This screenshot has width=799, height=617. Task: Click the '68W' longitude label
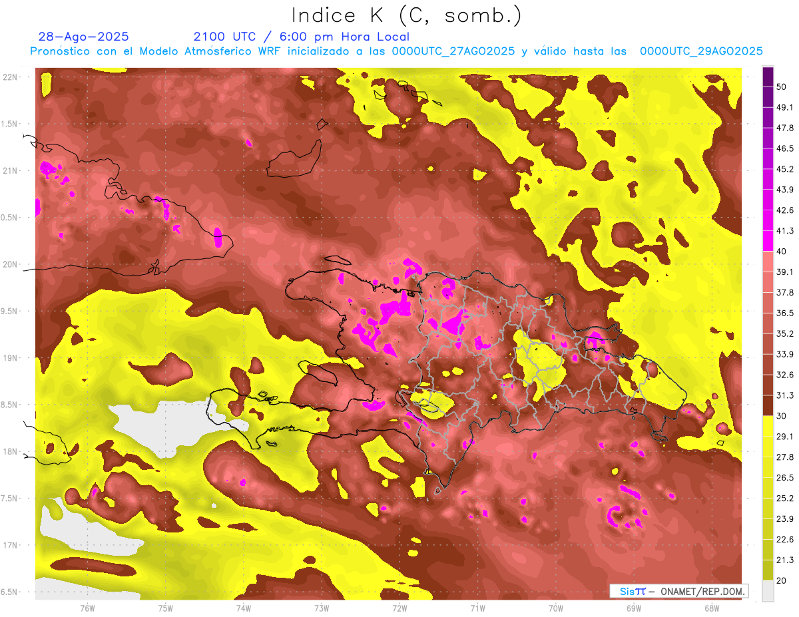(711, 608)
